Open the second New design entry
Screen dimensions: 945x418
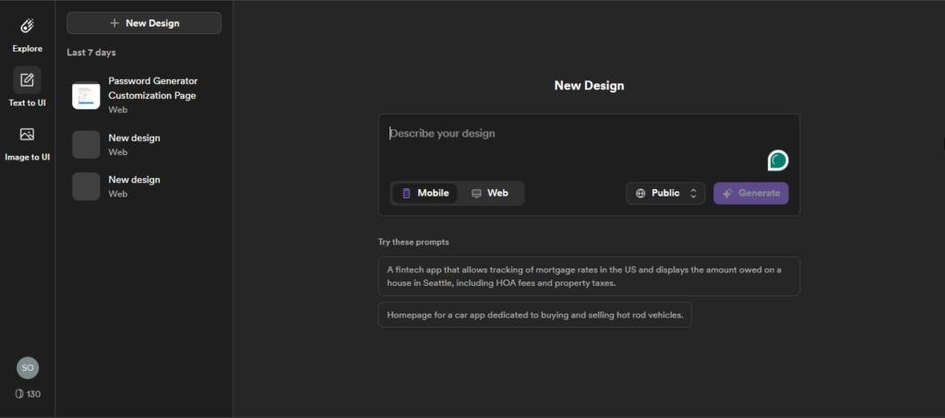tap(134, 185)
